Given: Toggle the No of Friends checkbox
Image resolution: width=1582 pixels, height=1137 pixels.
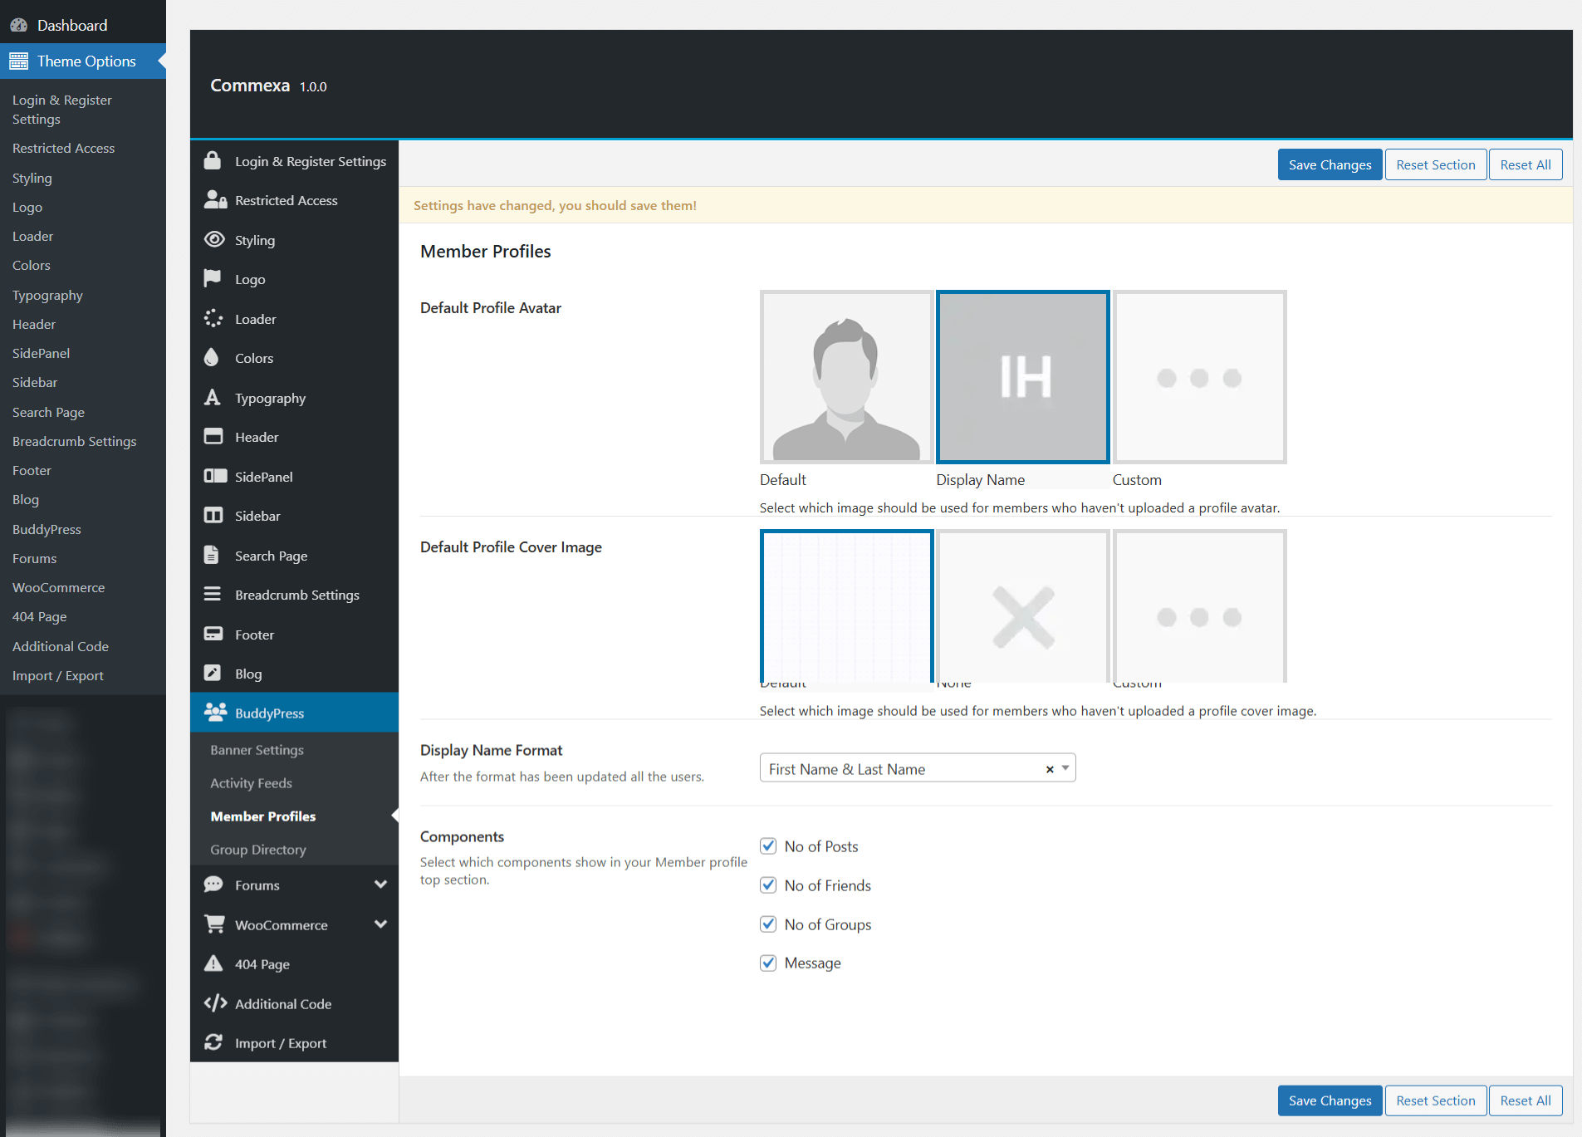Looking at the screenshot, I should [x=768, y=885].
